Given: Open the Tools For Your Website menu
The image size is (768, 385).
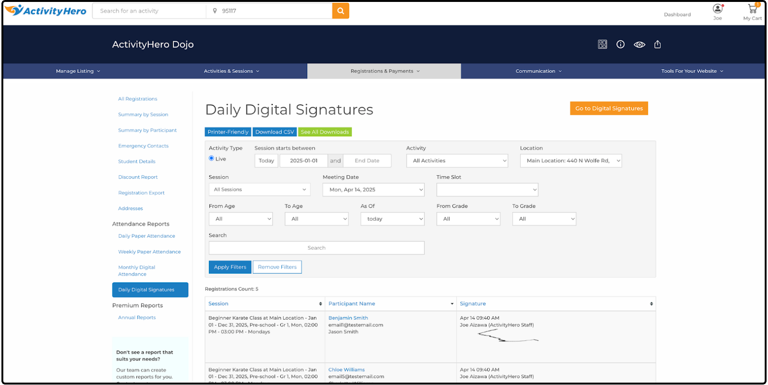Looking at the screenshot, I should point(692,71).
